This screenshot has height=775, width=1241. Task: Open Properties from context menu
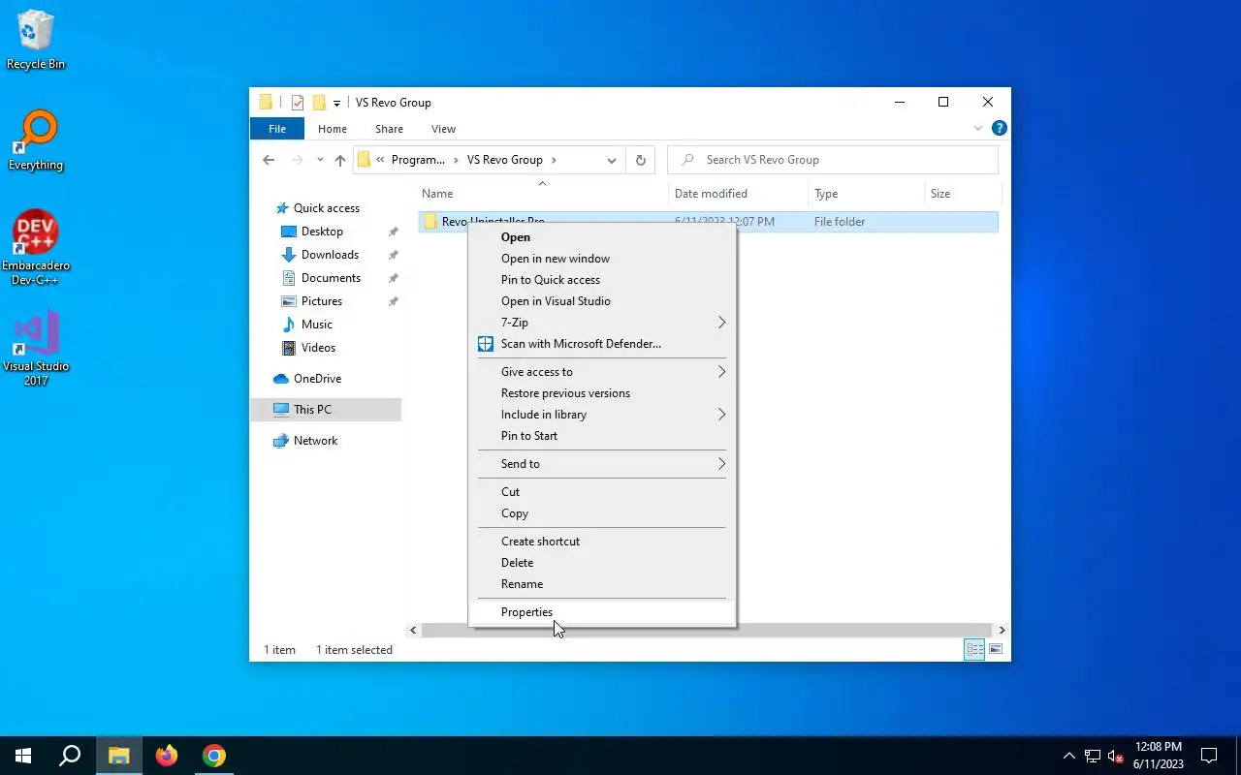(602, 612)
